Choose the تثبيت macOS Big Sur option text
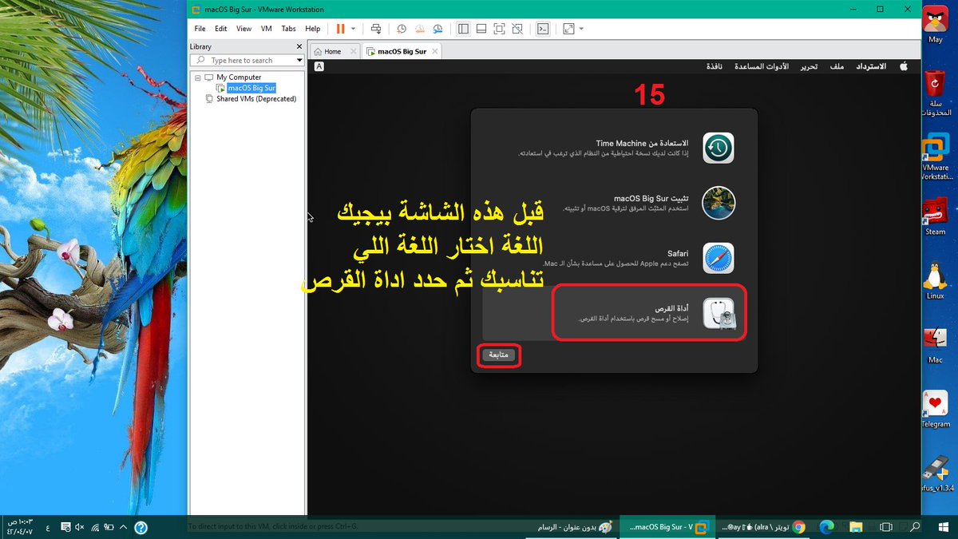 (x=651, y=197)
